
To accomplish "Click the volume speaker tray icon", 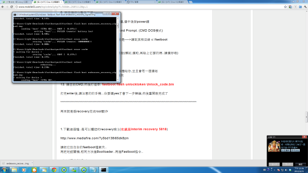I will [x=286, y=170].
